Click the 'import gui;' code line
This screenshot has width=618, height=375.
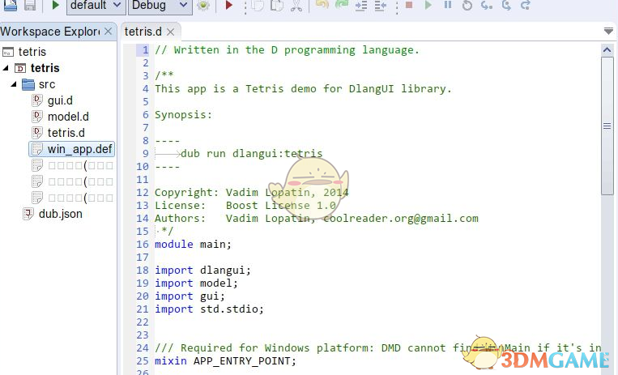tap(190, 296)
